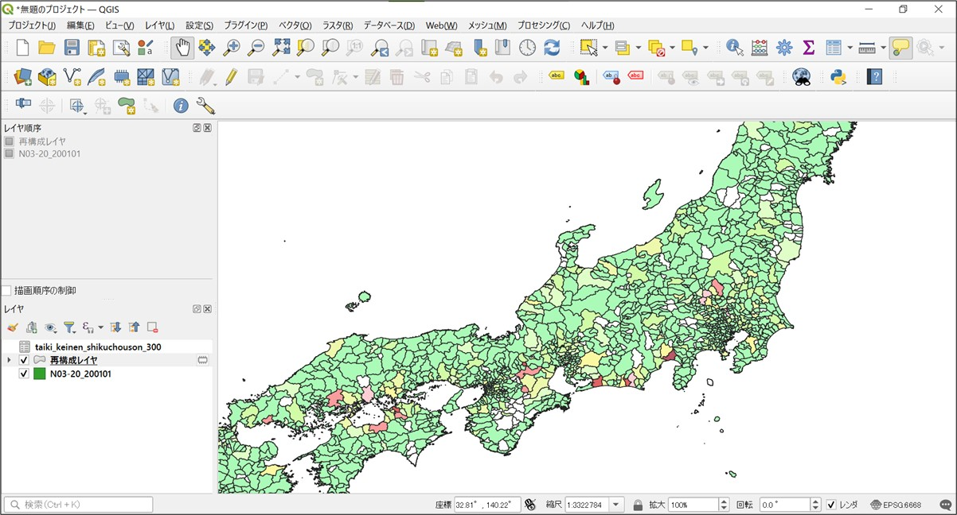
Task: Open the MetaSearch binoculars icon
Action: click(802, 77)
